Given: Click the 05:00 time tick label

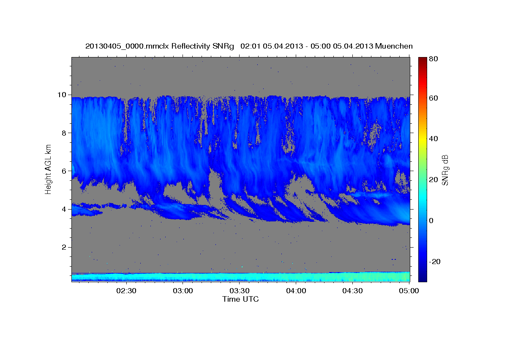Looking at the screenshot, I should (x=409, y=291).
